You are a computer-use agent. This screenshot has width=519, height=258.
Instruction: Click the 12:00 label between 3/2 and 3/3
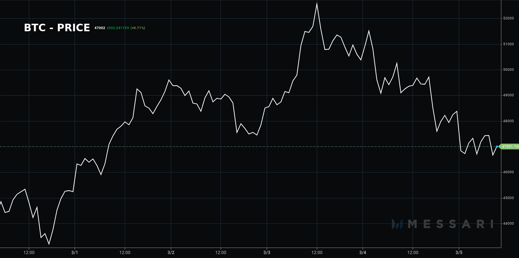[x=221, y=253]
